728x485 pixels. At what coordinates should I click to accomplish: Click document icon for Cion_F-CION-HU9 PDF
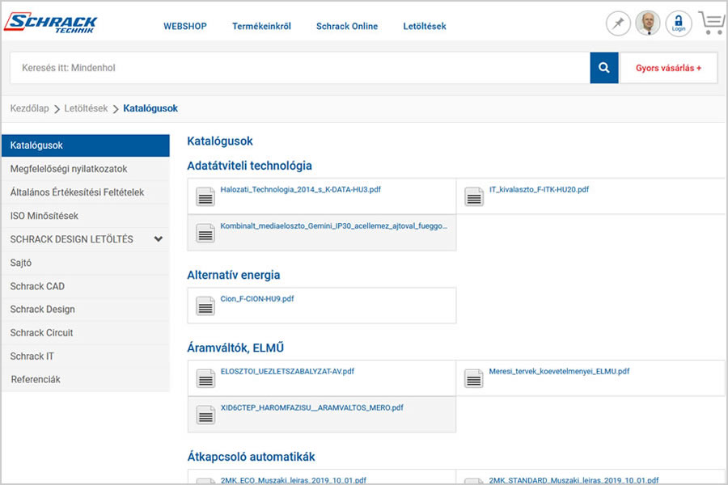pos(205,306)
